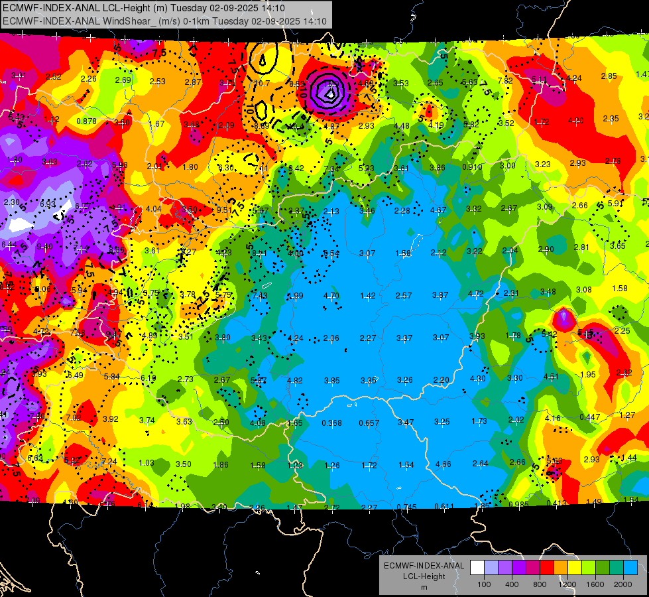Click the wind shear value 7.02
Screen dimensions: 649x597
[74, 418]
